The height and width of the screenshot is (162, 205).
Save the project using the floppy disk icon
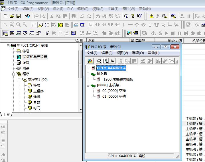pyautogui.click(x=18, y=16)
